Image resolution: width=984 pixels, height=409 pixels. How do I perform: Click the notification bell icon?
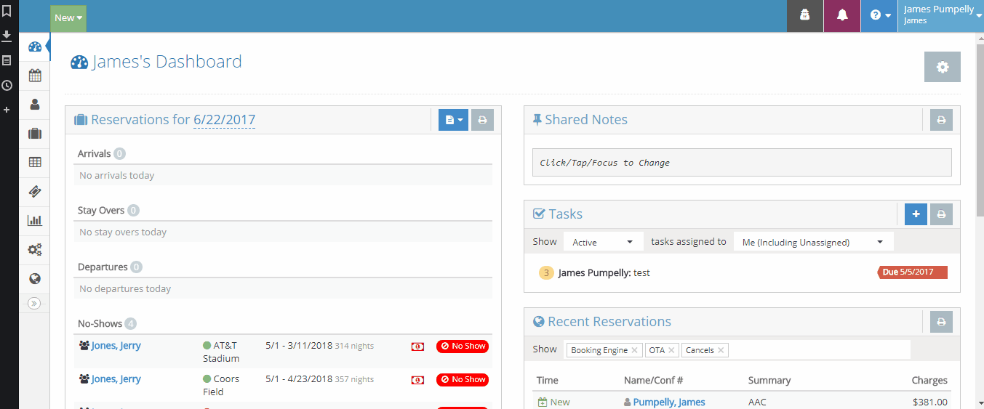pos(842,15)
